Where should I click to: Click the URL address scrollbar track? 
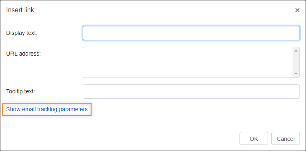tap(296, 62)
